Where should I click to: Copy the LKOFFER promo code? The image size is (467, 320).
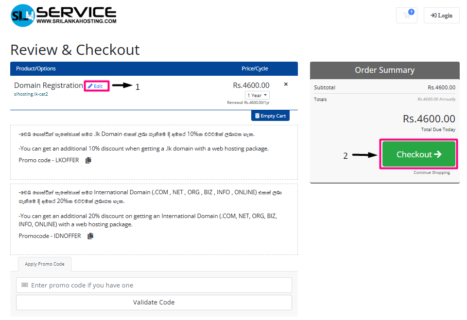[88, 160]
